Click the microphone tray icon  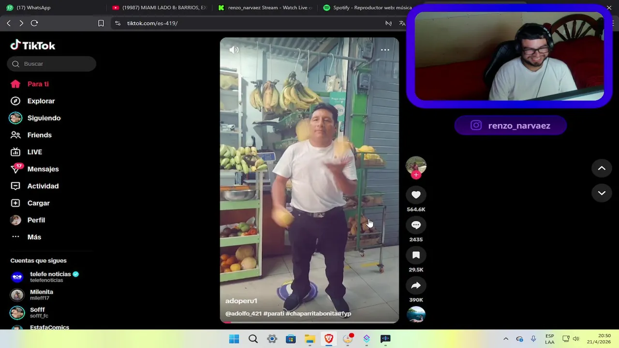point(533,339)
